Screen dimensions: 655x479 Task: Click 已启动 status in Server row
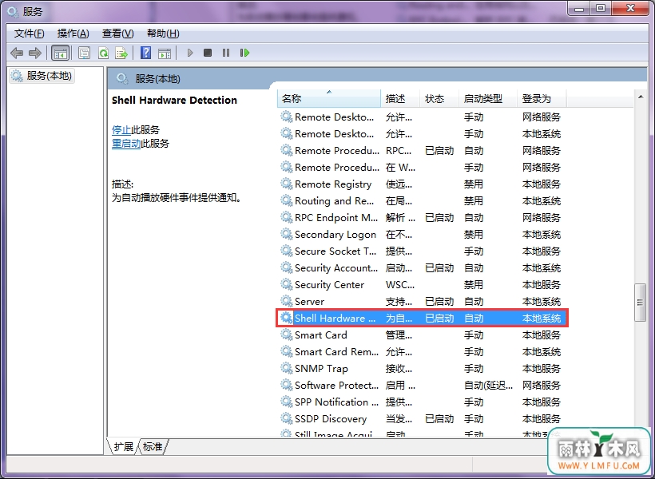(x=439, y=302)
